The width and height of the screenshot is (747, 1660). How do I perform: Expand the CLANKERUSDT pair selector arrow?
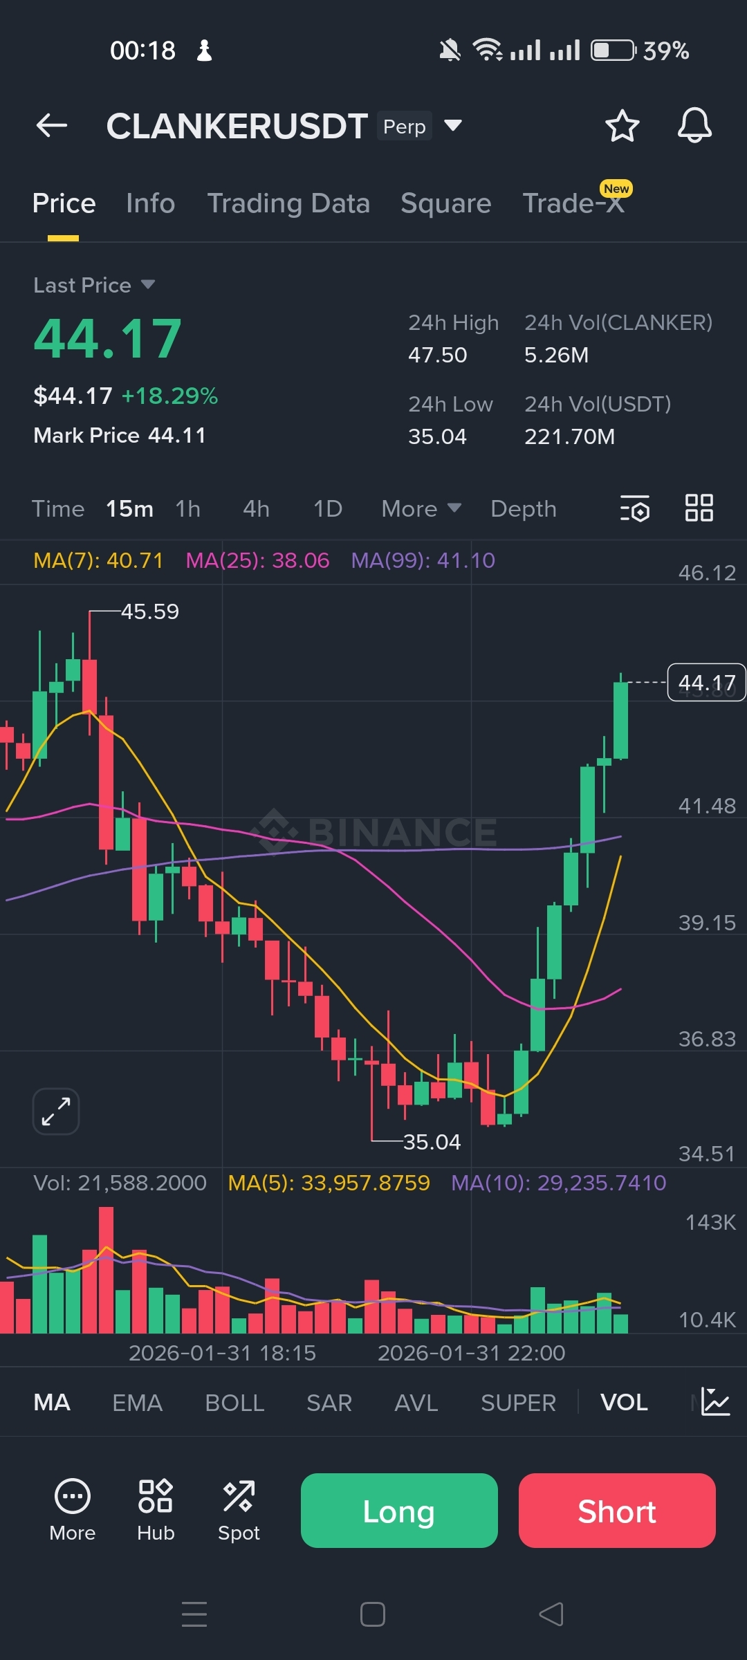click(x=453, y=126)
